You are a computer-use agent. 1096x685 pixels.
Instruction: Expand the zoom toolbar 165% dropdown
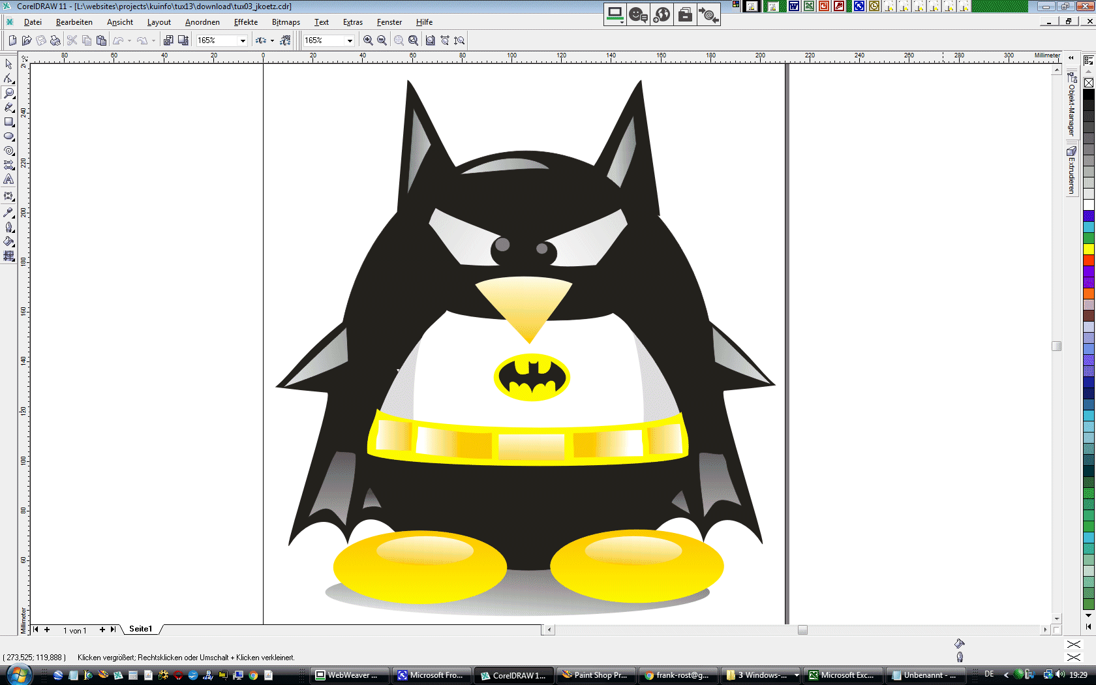point(350,40)
